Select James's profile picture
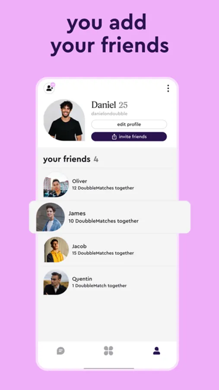 coord(51,217)
